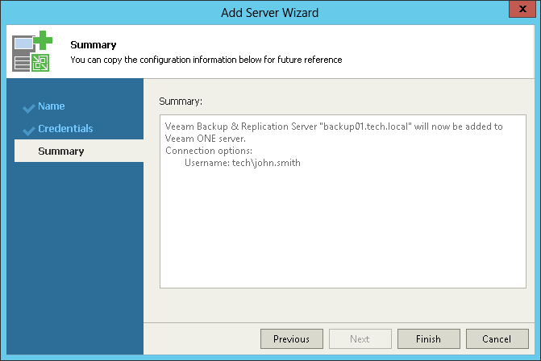The height and width of the screenshot is (361, 541).
Task: Click the "Veeam ONE server." summary line
Action: (206, 139)
